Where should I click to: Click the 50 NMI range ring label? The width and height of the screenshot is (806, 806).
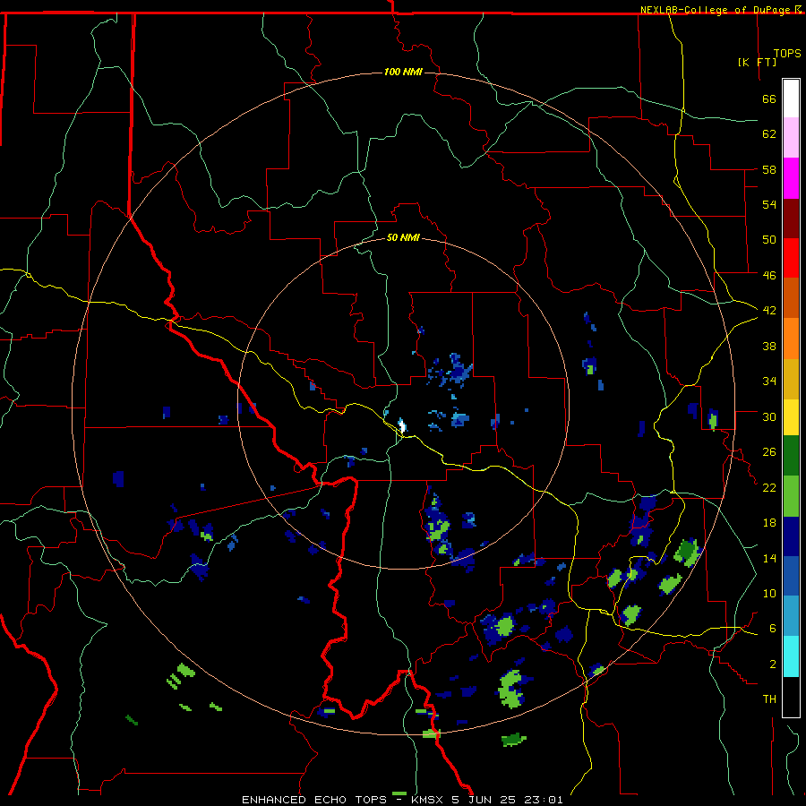click(x=403, y=237)
